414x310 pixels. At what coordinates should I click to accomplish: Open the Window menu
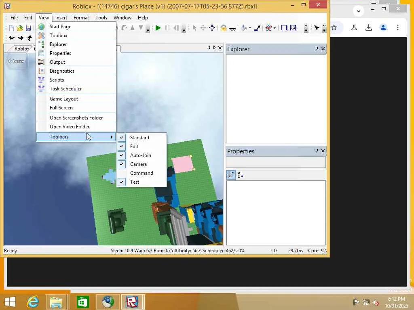122,18
